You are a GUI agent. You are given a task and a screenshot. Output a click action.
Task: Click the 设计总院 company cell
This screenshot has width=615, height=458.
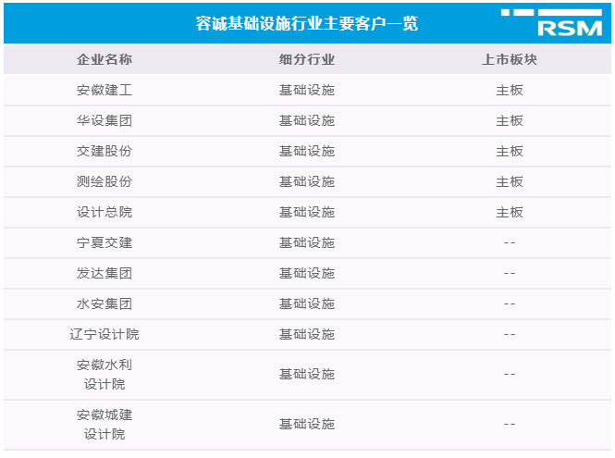[x=105, y=212]
